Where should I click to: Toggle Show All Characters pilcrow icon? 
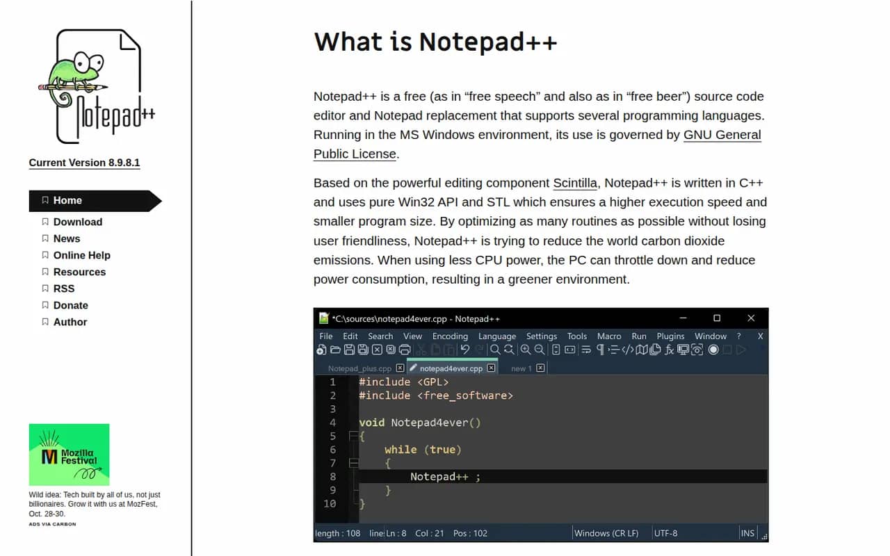pyautogui.click(x=600, y=350)
